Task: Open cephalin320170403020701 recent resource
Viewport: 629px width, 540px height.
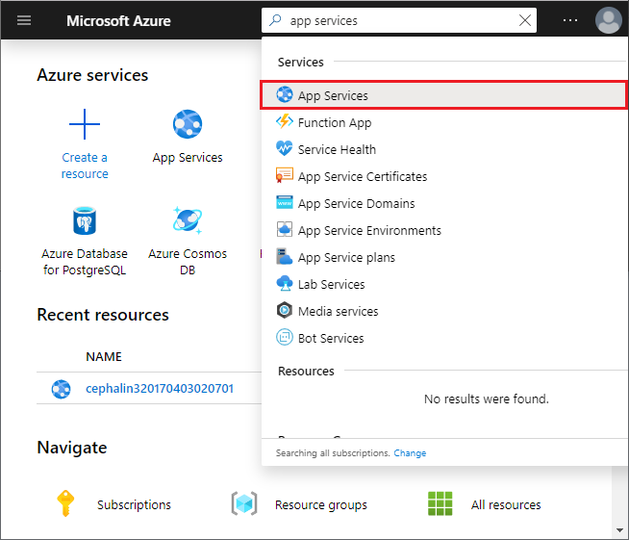Action: [x=159, y=389]
